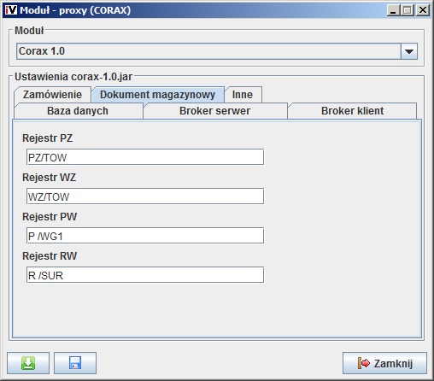Click the Rejestr PW label
Viewport: 434px width, 381px height.
coord(50,217)
